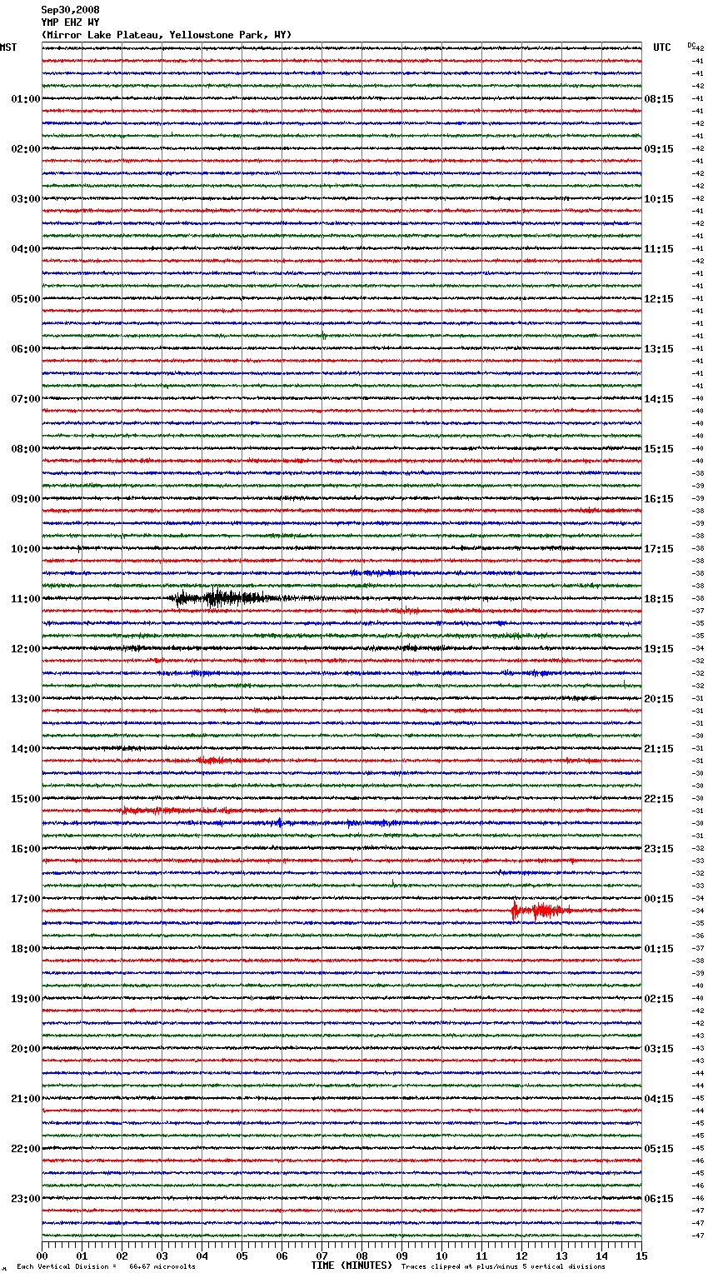The height and width of the screenshot is (1278, 708).
Task: Click minute label 15 on the bottom axis
Action: click(x=641, y=1256)
